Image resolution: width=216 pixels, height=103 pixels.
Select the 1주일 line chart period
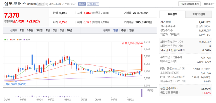(x=30, y=30)
